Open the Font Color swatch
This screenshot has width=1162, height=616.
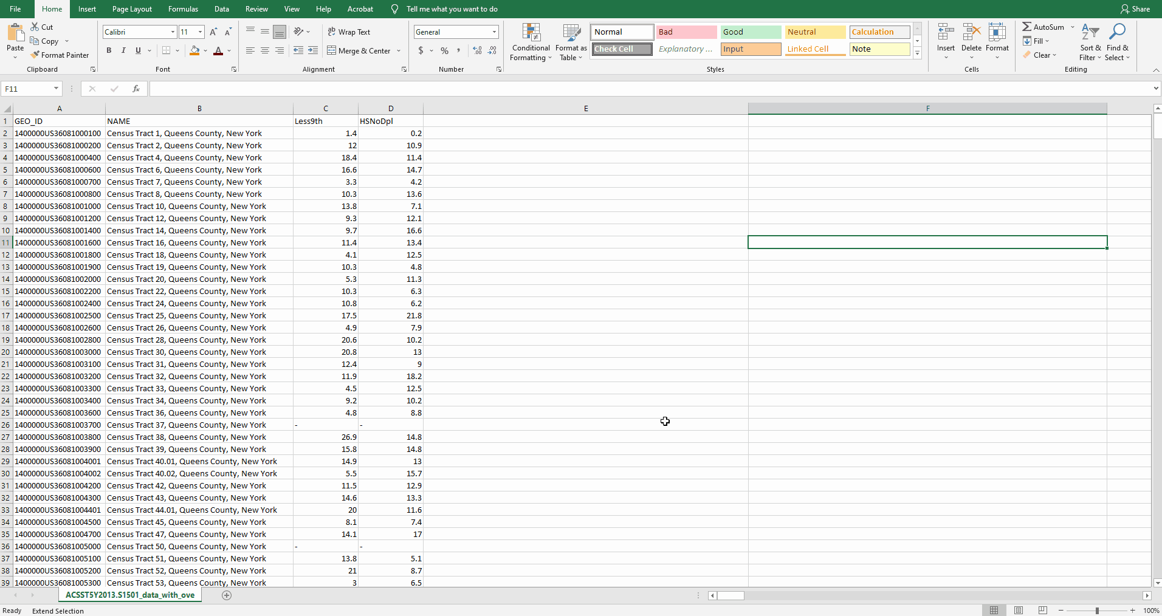point(218,51)
